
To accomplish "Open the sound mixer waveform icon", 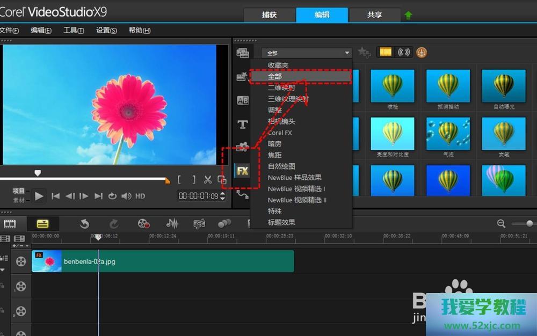I will [172, 224].
